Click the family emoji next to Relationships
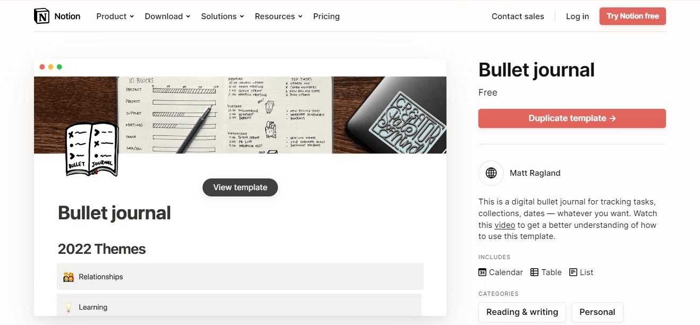Screen dimensions: 700x325 point(69,276)
